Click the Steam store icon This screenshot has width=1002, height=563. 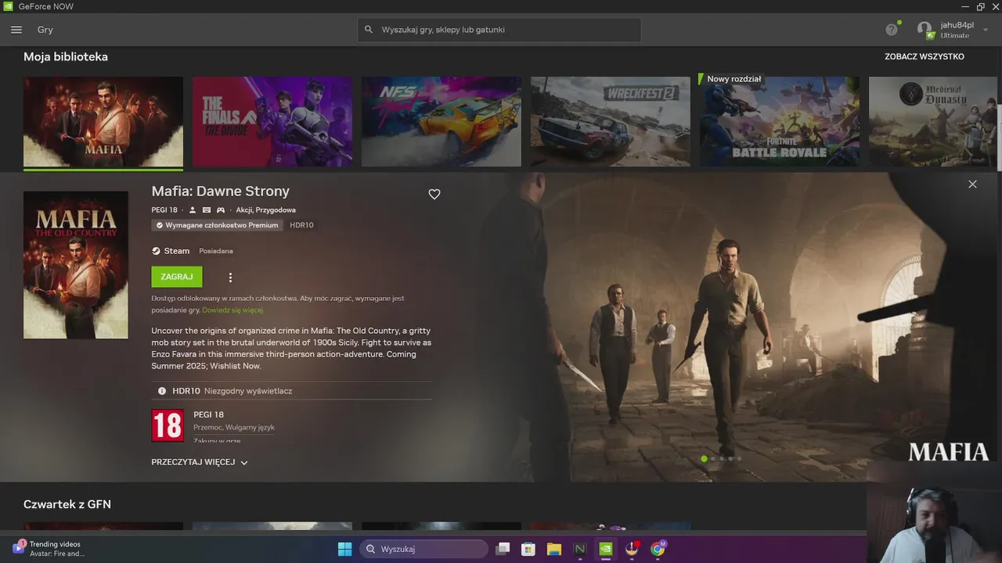[156, 251]
